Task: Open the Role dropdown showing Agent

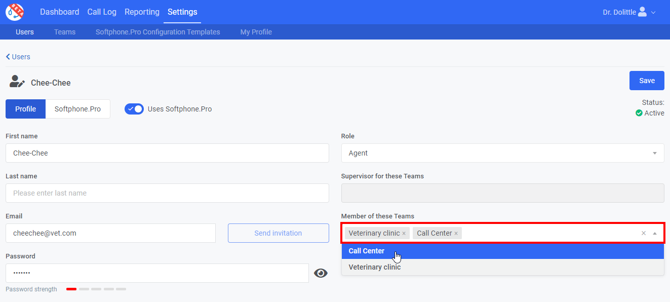Action: tap(502, 153)
